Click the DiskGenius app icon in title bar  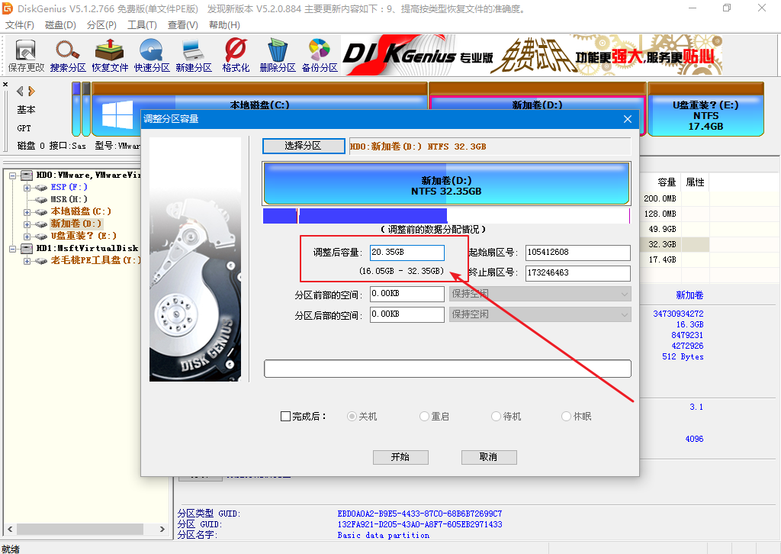8,8
